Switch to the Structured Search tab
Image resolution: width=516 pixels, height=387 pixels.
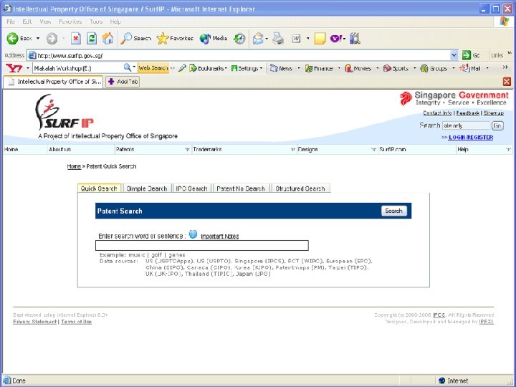click(x=300, y=188)
